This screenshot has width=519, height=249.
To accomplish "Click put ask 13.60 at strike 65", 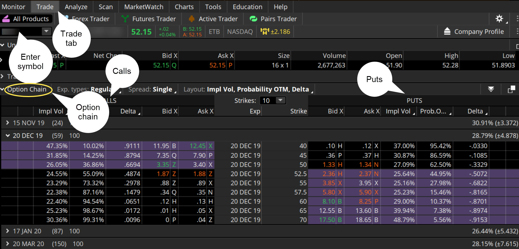I will pyautogui.click(x=363, y=211).
